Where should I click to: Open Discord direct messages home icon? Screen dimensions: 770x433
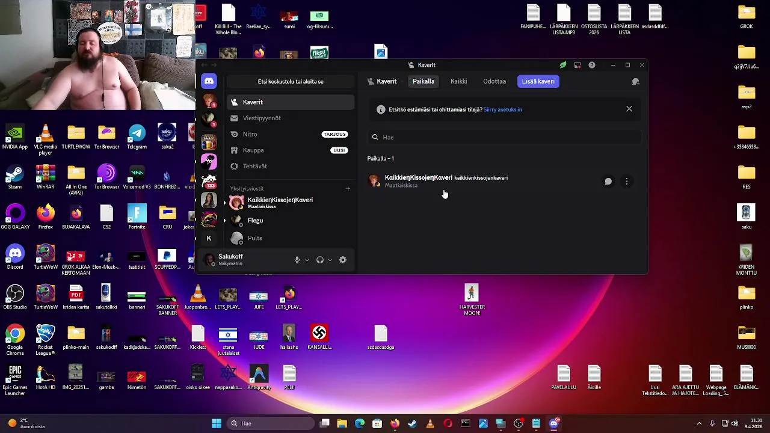[x=209, y=81]
